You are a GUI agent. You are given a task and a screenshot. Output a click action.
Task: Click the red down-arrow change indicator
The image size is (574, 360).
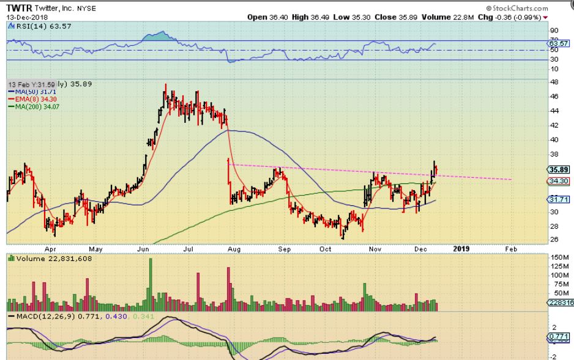545,18
